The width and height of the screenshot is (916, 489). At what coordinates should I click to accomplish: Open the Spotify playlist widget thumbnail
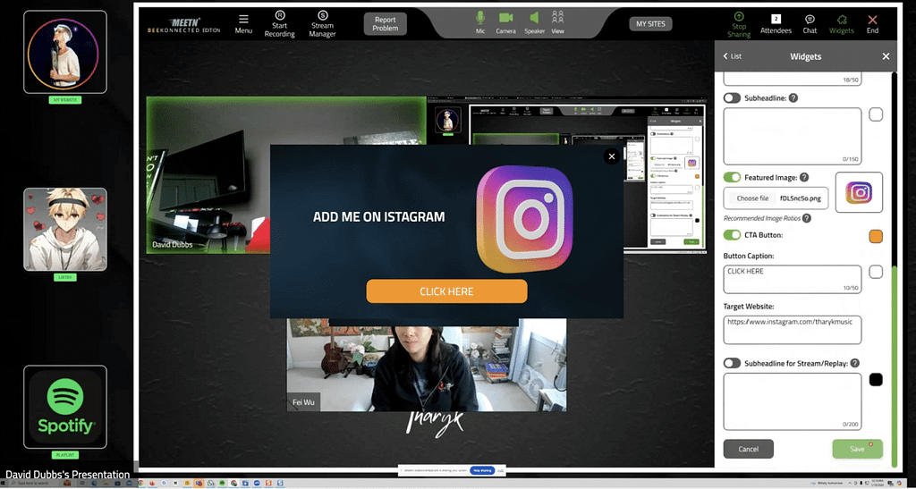(65, 407)
